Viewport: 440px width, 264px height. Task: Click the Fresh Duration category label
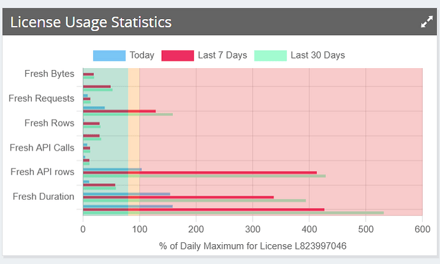coord(43,197)
